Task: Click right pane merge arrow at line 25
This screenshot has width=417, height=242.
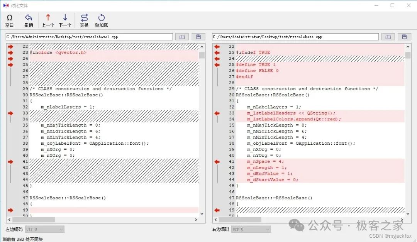Action: (x=217, y=64)
